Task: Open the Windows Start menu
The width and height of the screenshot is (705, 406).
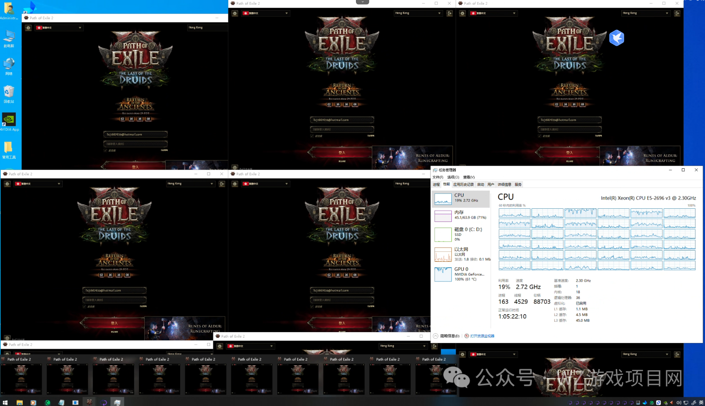Action: pyautogui.click(x=5, y=402)
